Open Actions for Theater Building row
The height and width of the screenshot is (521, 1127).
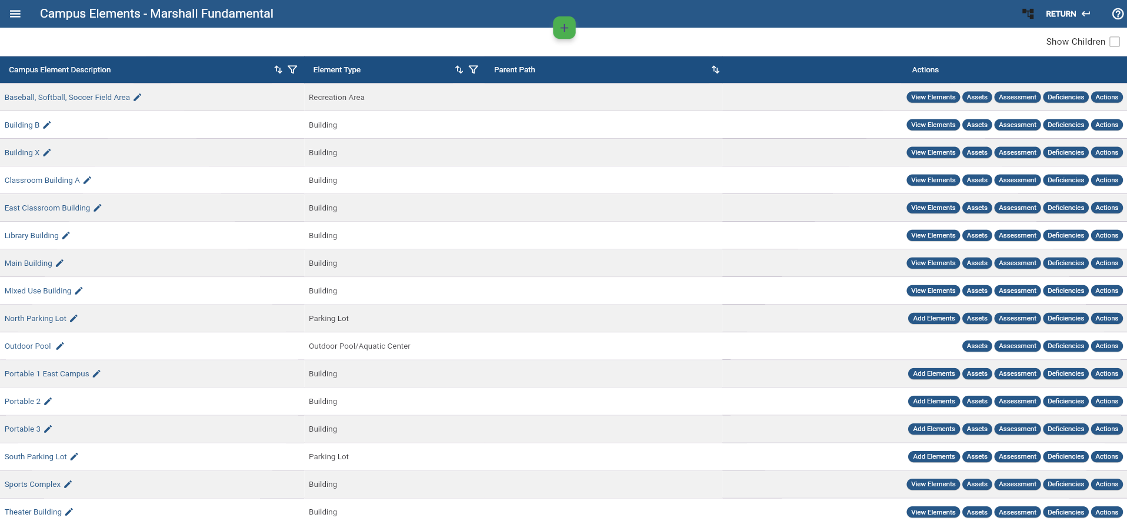[1106, 512]
